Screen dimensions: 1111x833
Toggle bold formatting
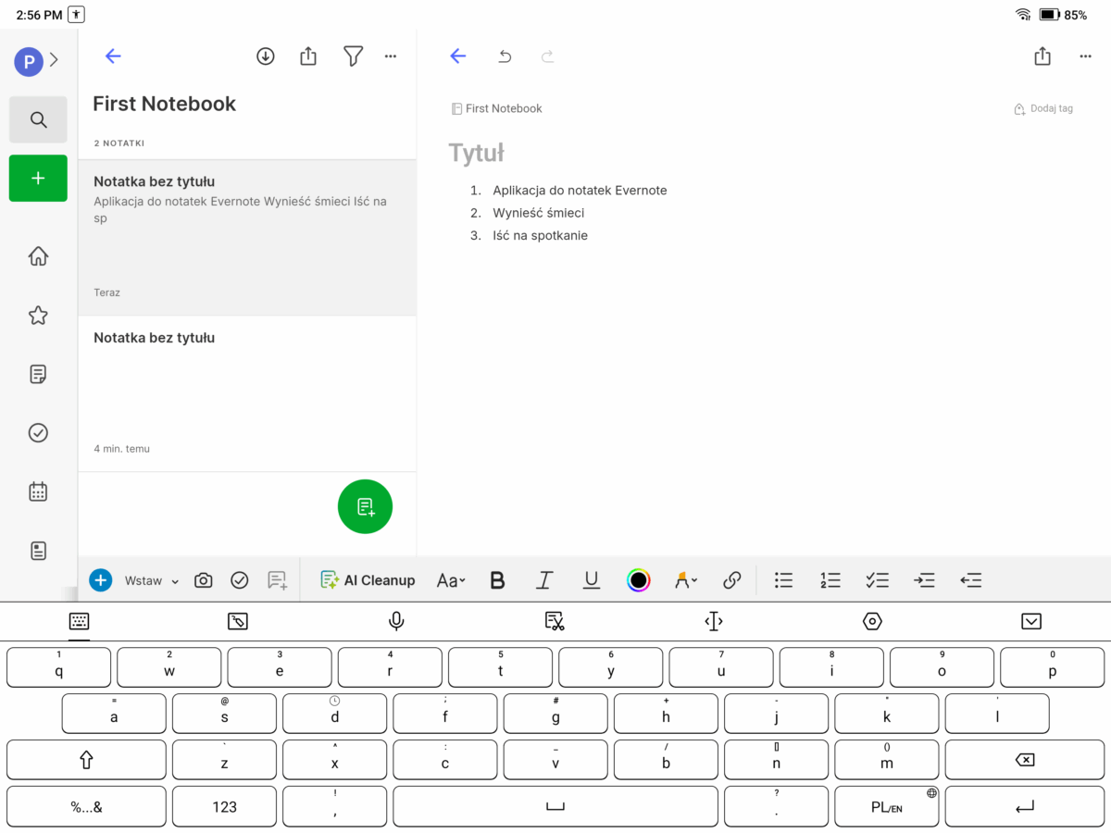(497, 580)
